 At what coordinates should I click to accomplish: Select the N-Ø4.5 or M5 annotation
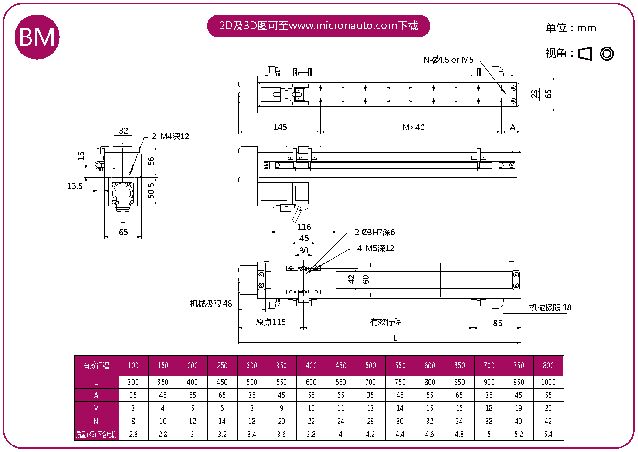(x=448, y=60)
